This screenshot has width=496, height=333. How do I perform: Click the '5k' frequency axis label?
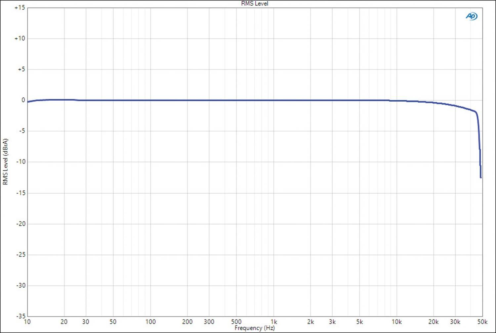click(x=359, y=322)
